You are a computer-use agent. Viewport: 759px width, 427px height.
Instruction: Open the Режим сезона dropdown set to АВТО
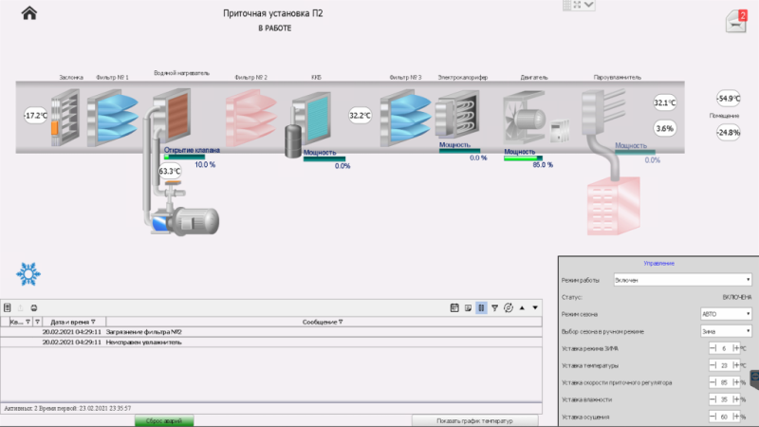725,313
